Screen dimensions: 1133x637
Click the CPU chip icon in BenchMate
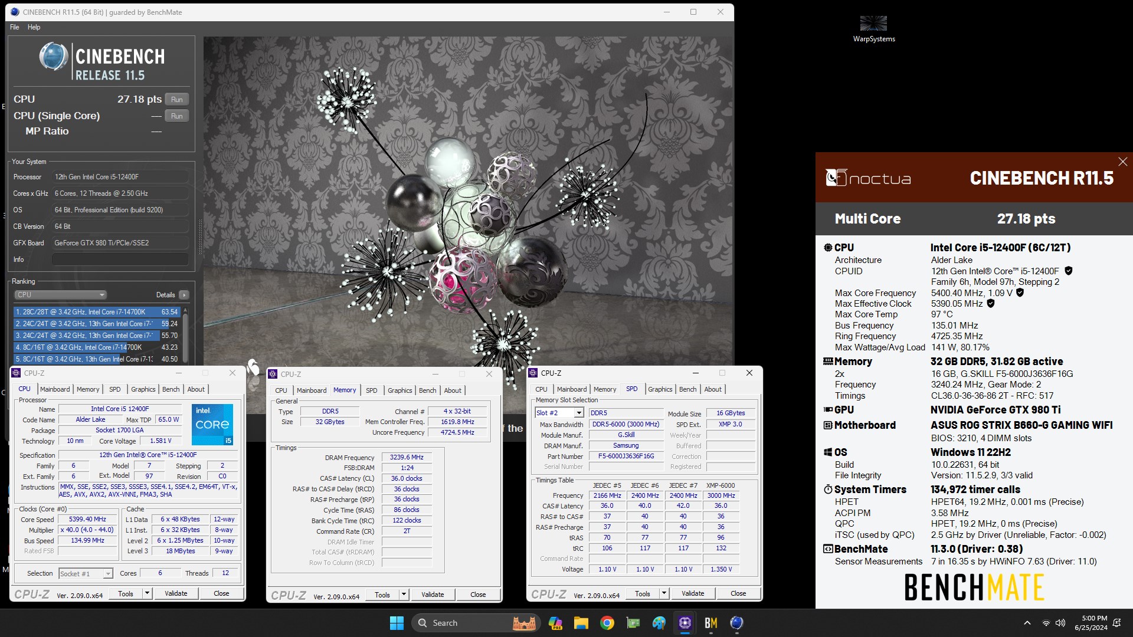828,248
